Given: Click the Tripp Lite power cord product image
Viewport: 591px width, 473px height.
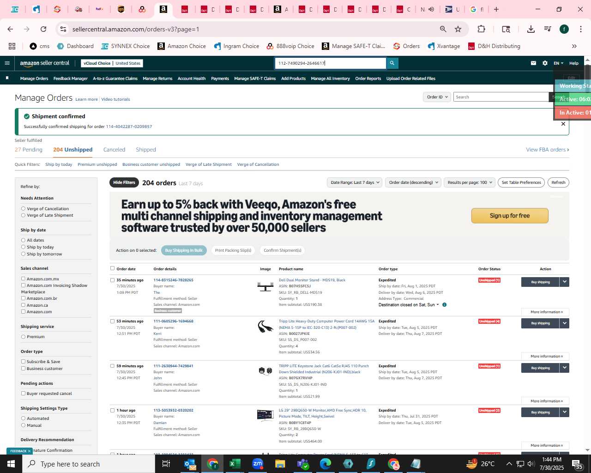Looking at the screenshot, I should coord(265,327).
